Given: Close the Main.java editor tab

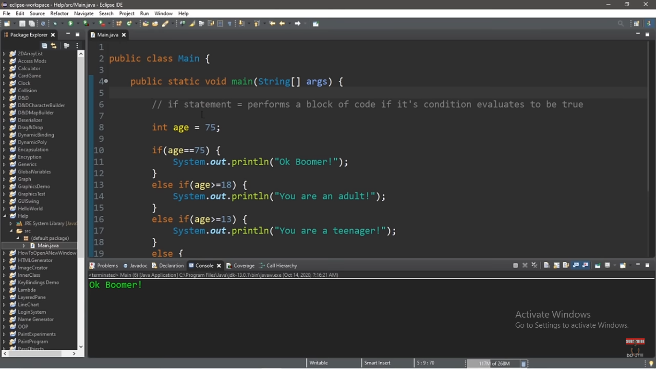Looking at the screenshot, I should click(x=124, y=35).
